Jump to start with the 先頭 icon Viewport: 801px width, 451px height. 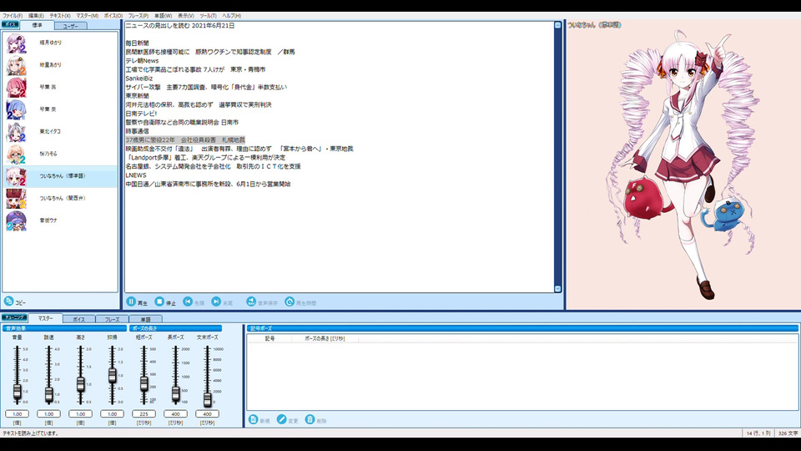188,302
